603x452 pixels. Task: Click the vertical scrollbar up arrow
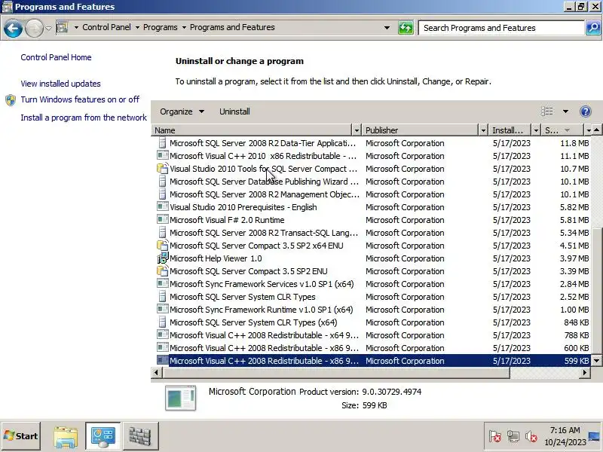click(x=596, y=130)
